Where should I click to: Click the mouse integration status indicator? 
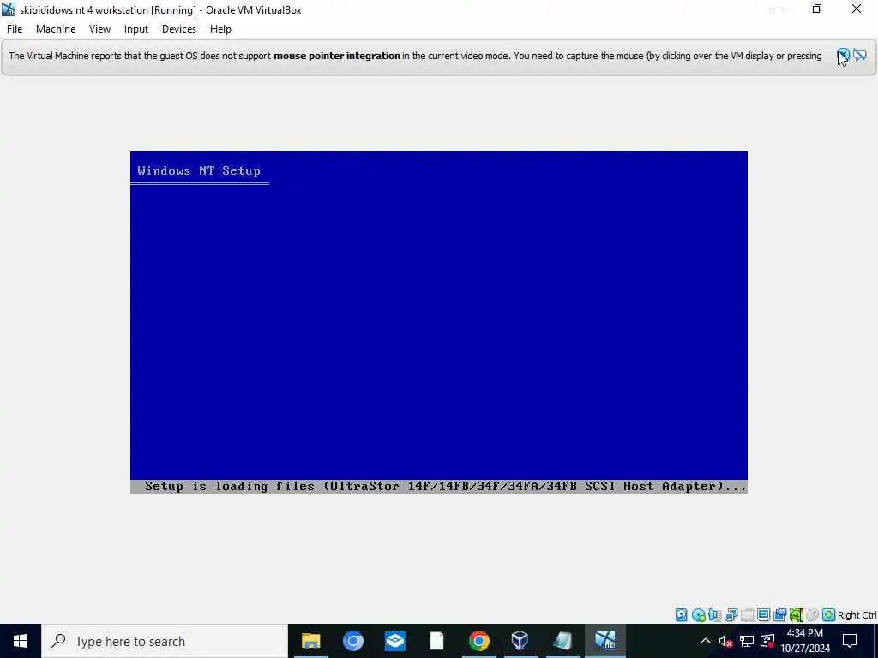coord(813,615)
